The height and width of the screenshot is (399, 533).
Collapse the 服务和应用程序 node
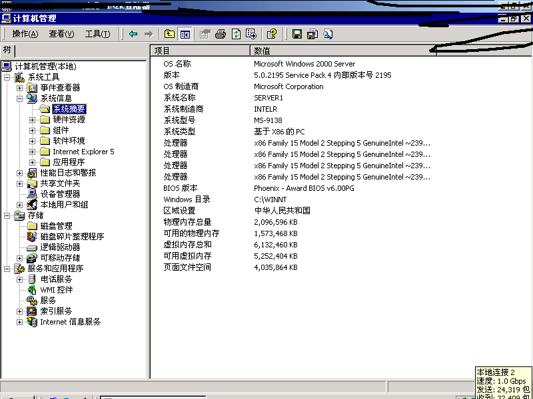point(7,269)
